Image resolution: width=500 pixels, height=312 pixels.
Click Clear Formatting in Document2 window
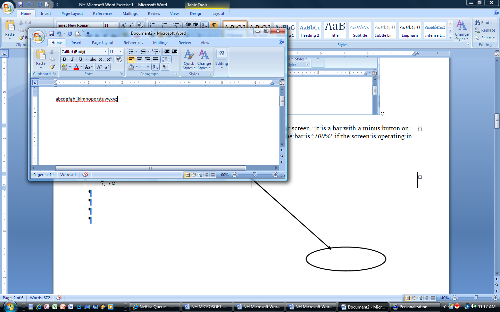[119, 59]
